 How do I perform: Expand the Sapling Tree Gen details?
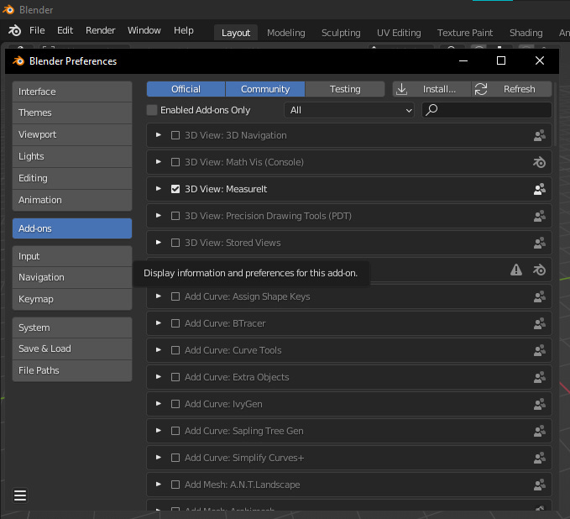pos(158,431)
